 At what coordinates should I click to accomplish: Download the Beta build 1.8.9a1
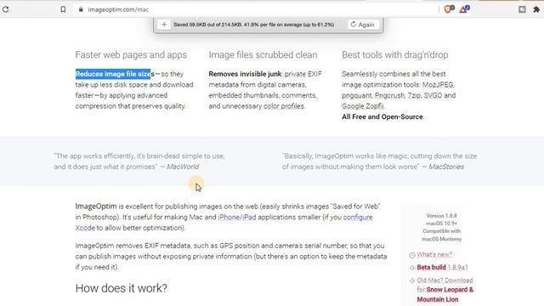442,267
